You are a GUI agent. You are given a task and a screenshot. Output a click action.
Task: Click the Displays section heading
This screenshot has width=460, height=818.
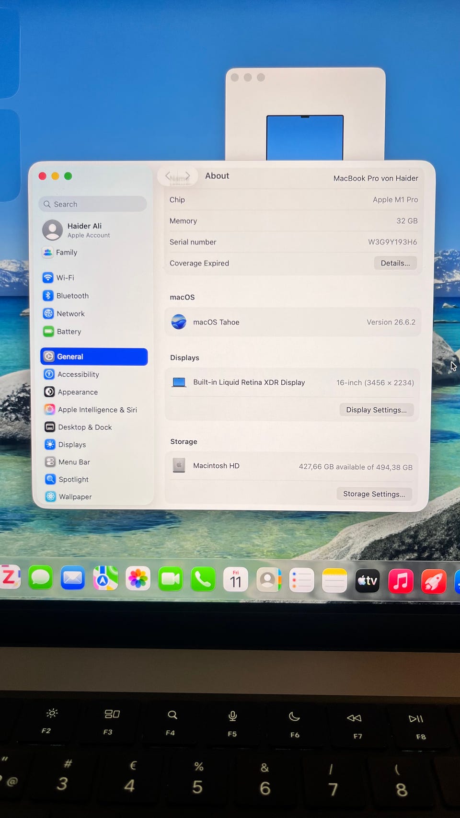click(x=184, y=357)
